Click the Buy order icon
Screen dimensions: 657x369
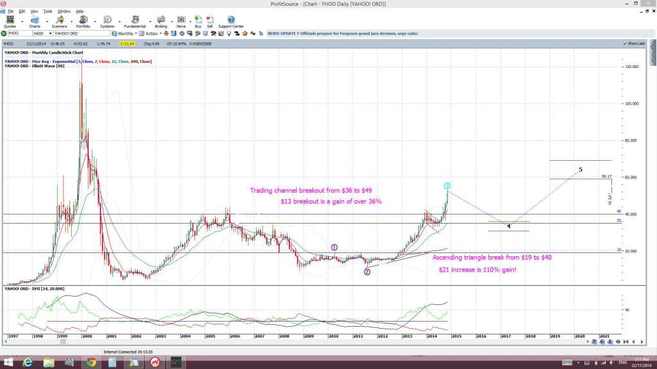[x=198, y=22]
